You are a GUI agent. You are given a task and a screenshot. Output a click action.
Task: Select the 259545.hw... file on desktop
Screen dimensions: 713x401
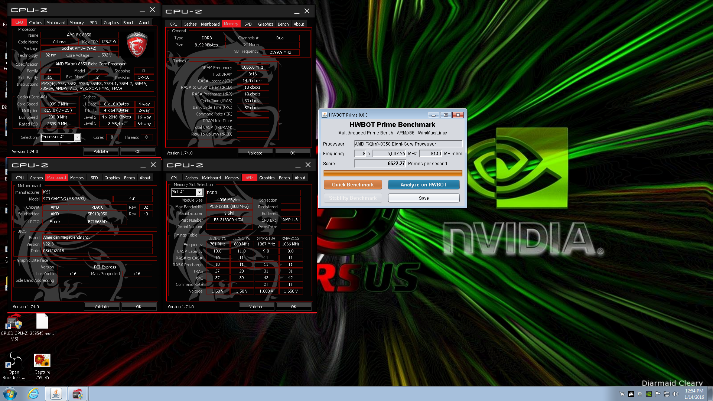42,325
